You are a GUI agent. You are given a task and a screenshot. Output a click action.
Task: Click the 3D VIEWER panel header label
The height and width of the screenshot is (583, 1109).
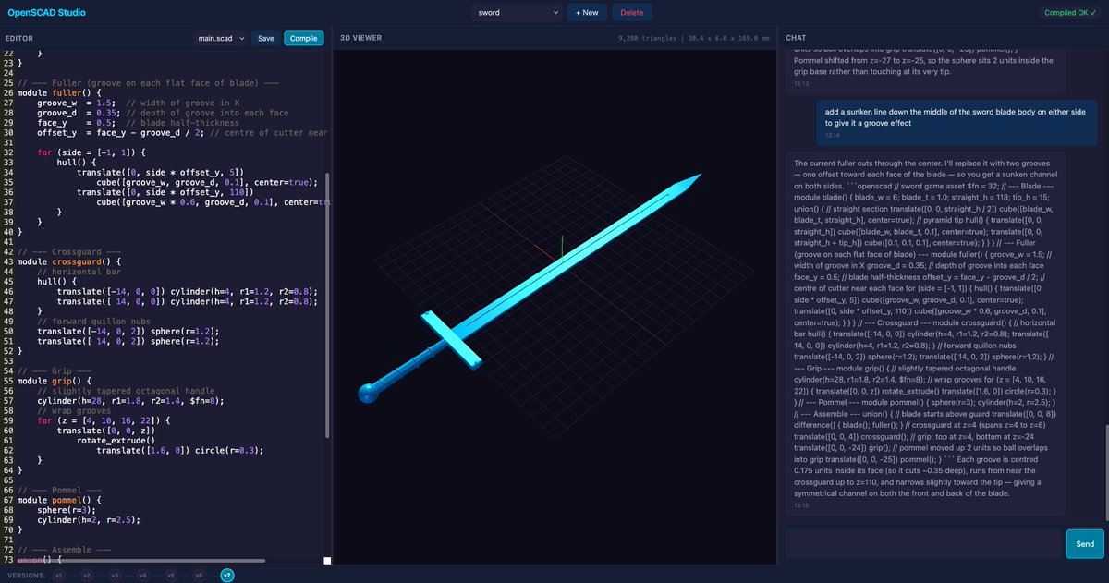360,38
